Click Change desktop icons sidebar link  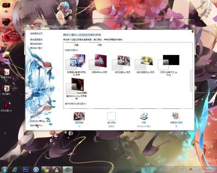click(36, 40)
